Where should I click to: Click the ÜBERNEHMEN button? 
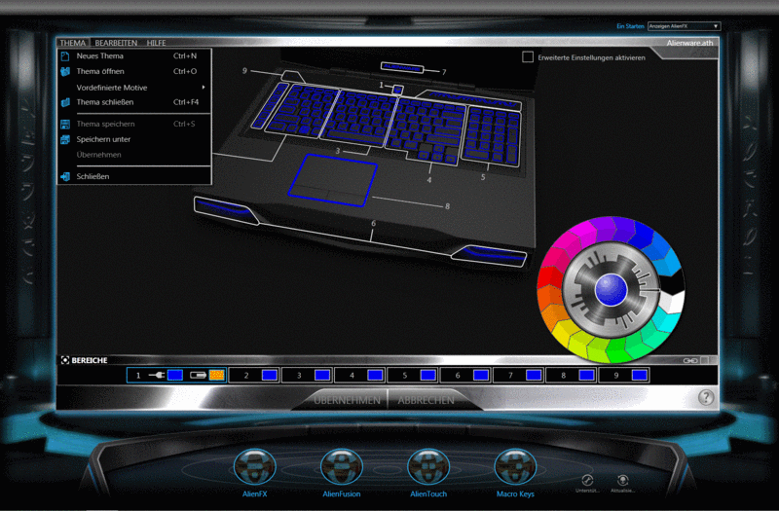[x=347, y=400]
